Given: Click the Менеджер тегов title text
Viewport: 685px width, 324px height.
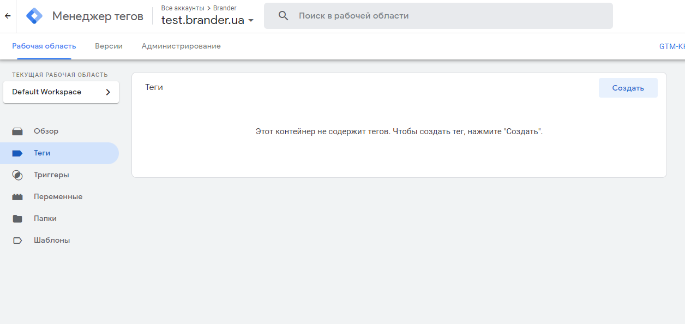Looking at the screenshot, I should click(x=98, y=16).
